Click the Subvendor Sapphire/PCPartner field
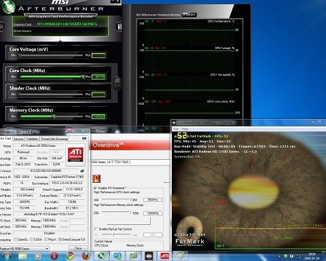The image size is (326, 261). [67, 177]
